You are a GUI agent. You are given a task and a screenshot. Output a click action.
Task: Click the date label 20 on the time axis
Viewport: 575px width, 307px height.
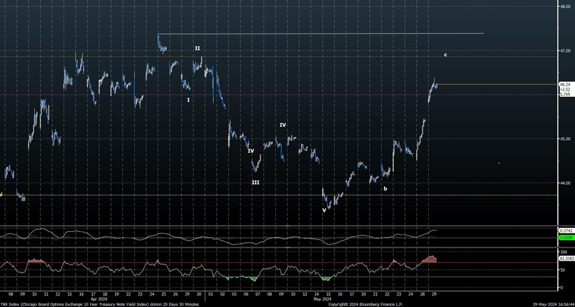(x=364, y=294)
